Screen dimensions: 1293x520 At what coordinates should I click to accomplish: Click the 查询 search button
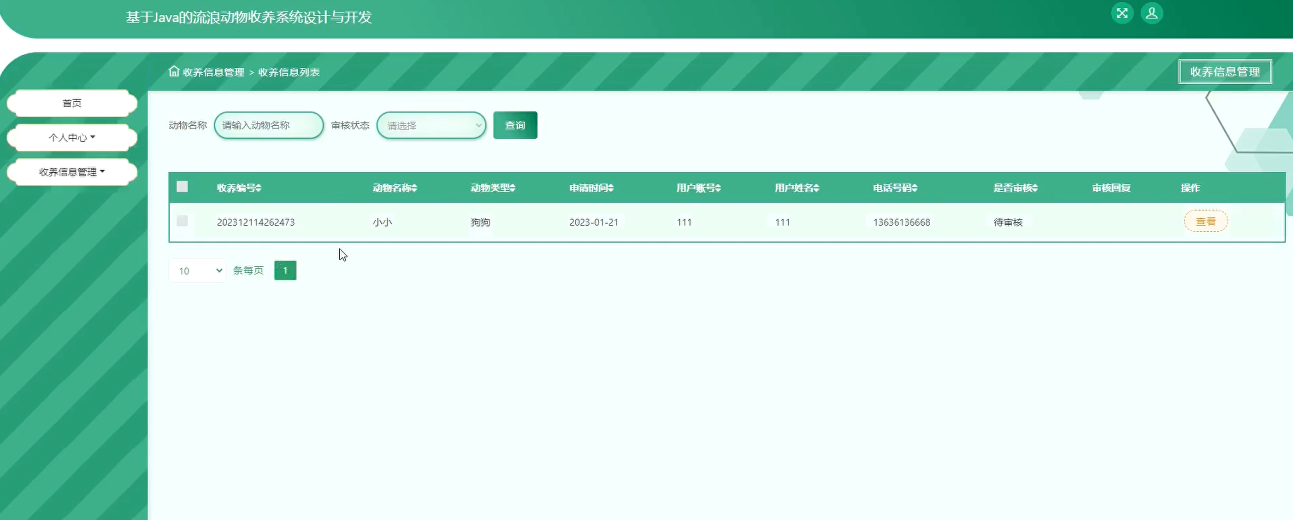click(515, 125)
